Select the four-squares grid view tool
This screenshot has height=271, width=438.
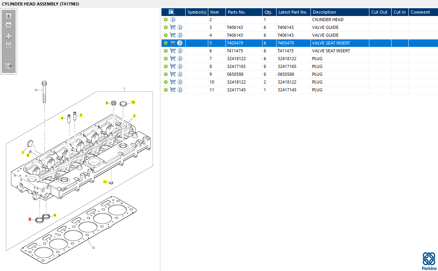click(8, 36)
